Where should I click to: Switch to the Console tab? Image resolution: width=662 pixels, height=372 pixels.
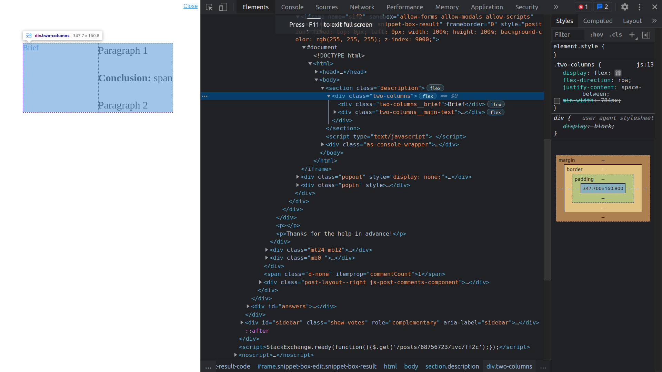pyautogui.click(x=292, y=7)
